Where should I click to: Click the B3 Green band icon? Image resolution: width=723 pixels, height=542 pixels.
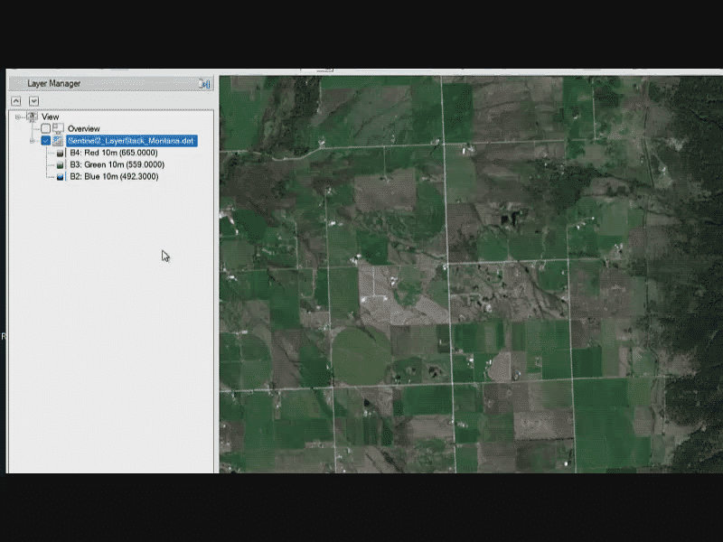point(61,164)
